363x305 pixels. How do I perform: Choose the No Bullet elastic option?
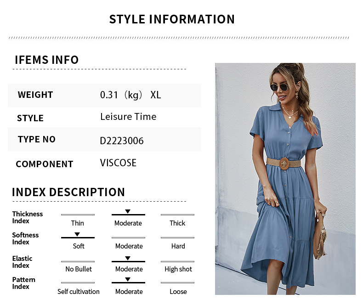(x=79, y=269)
